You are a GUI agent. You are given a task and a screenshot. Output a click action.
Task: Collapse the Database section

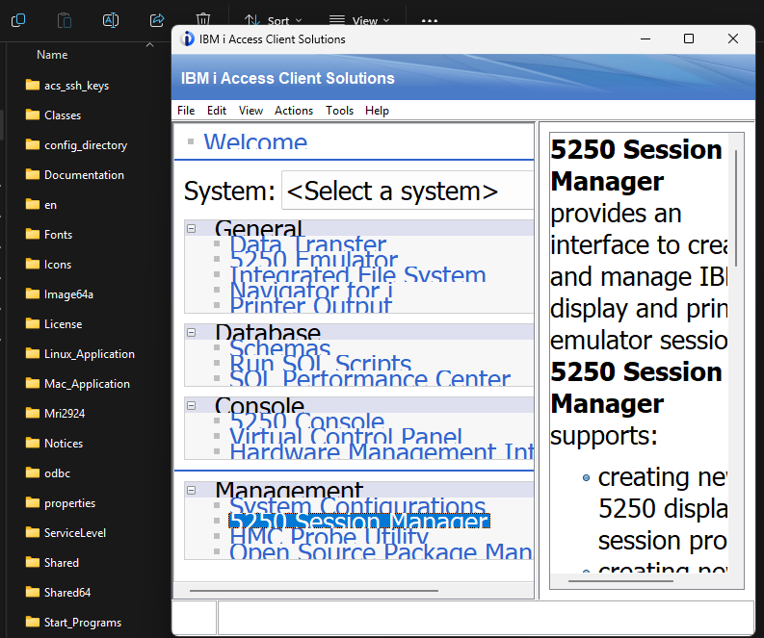click(192, 332)
